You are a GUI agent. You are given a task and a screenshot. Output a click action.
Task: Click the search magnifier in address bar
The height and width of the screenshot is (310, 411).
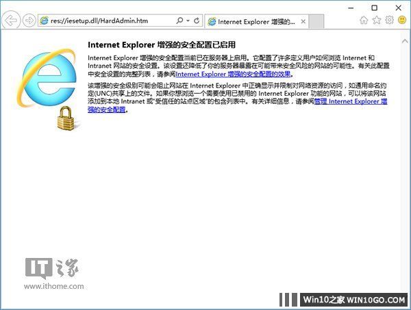click(x=179, y=21)
